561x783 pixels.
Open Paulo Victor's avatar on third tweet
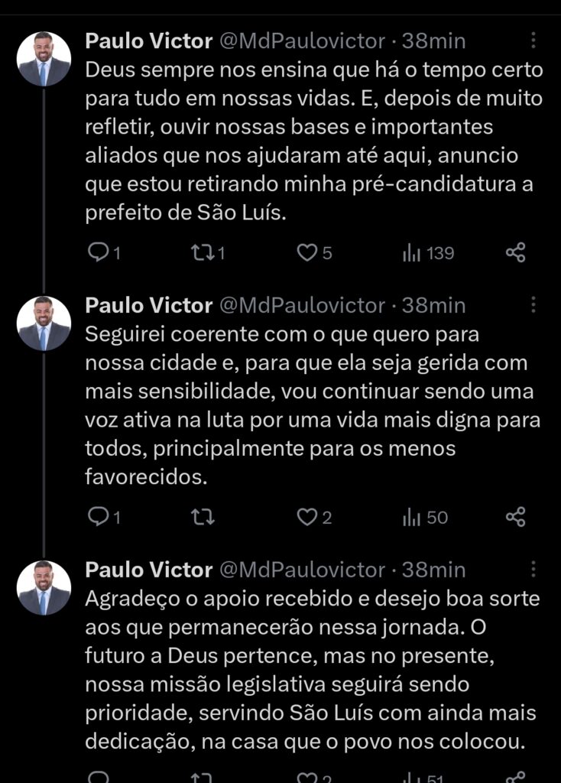click(44, 588)
